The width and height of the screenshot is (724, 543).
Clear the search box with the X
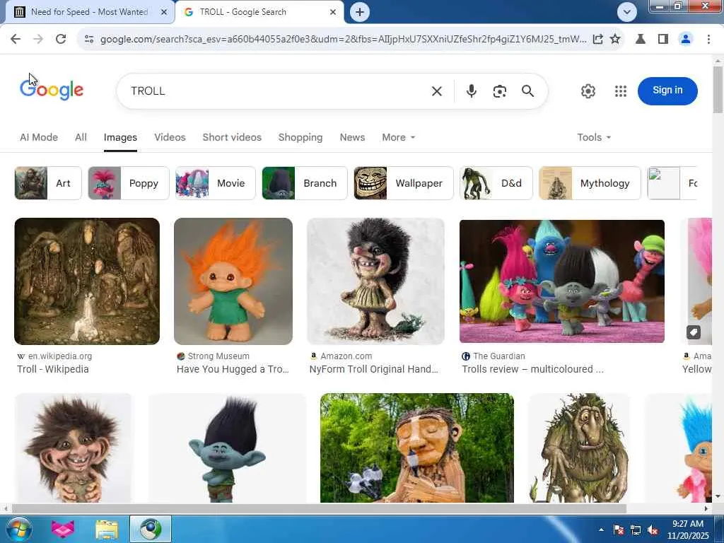click(436, 91)
